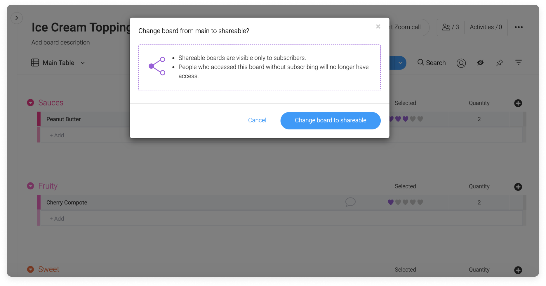The image size is (546, 286).
Task: Open the filter lines icon
Action: coord(519,62)
